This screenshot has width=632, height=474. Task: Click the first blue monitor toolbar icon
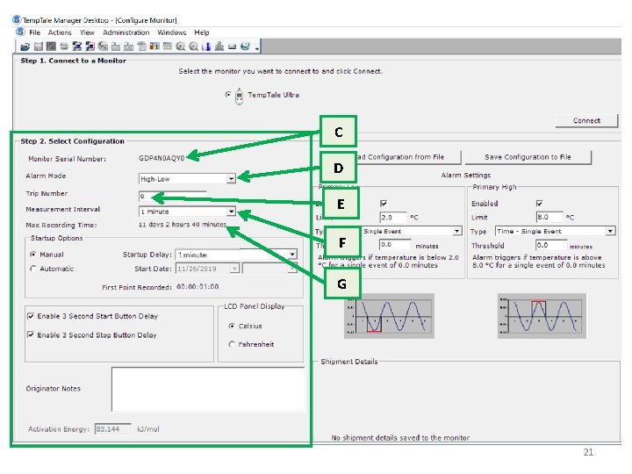(77, 47)
